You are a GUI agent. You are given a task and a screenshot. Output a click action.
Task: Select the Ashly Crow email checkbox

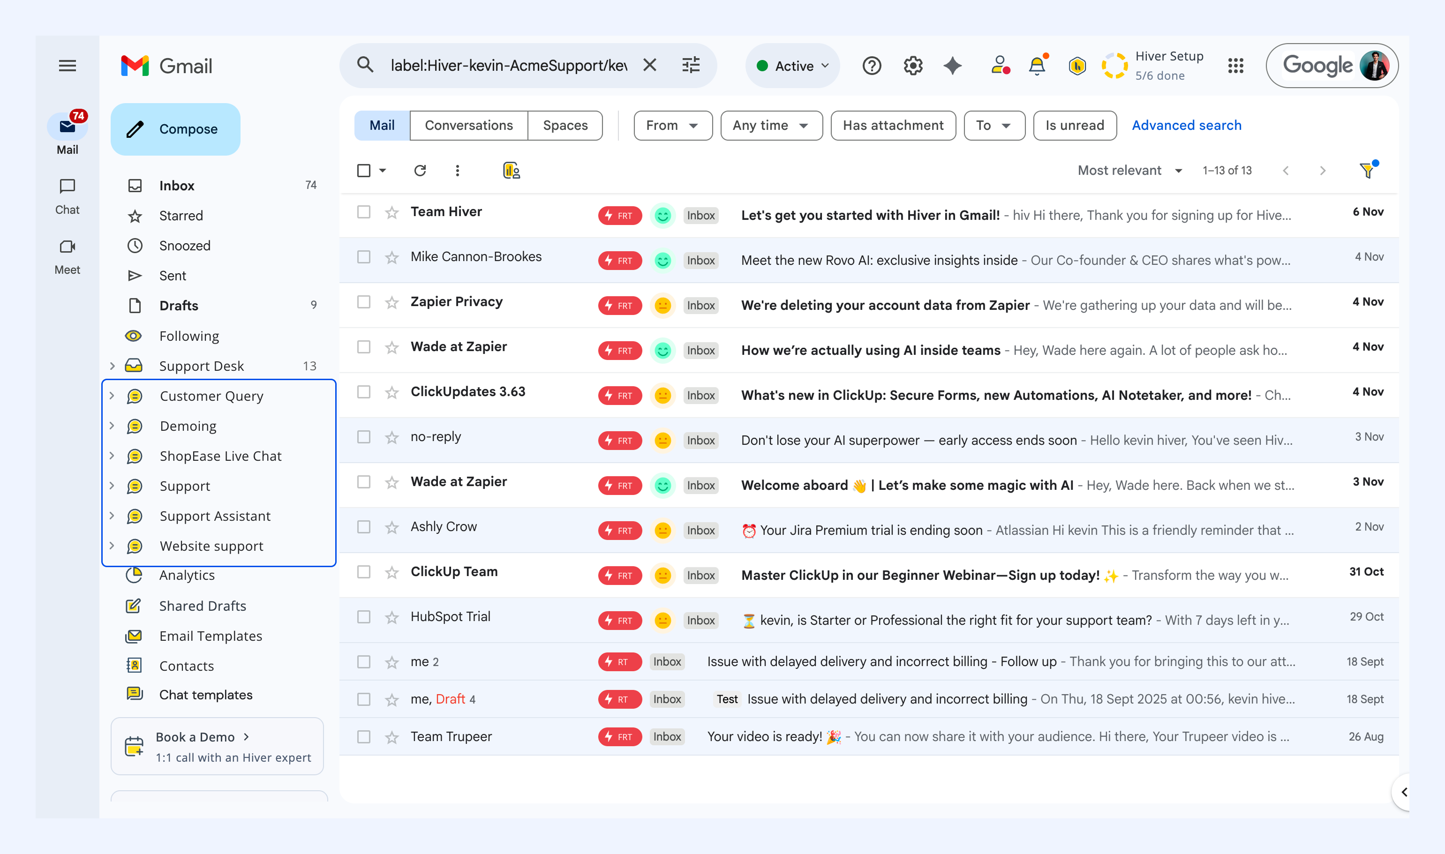[364, 526]
